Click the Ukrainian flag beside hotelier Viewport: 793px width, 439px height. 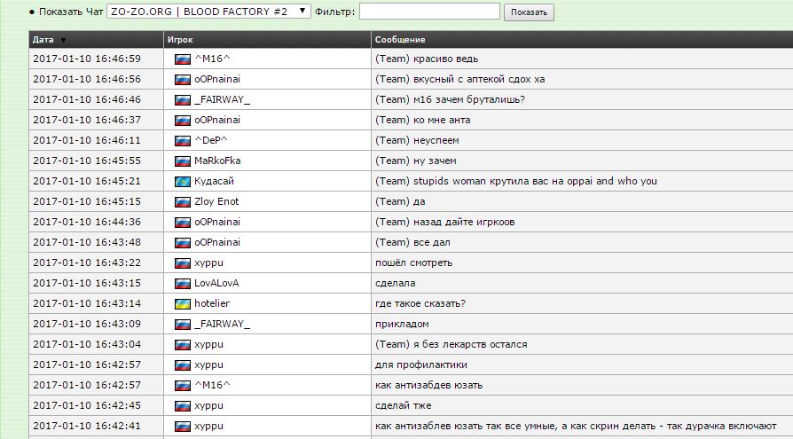click(183, 303)
